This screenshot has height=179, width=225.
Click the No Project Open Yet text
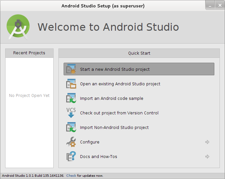pyautogui.click(x=29, y=96)
